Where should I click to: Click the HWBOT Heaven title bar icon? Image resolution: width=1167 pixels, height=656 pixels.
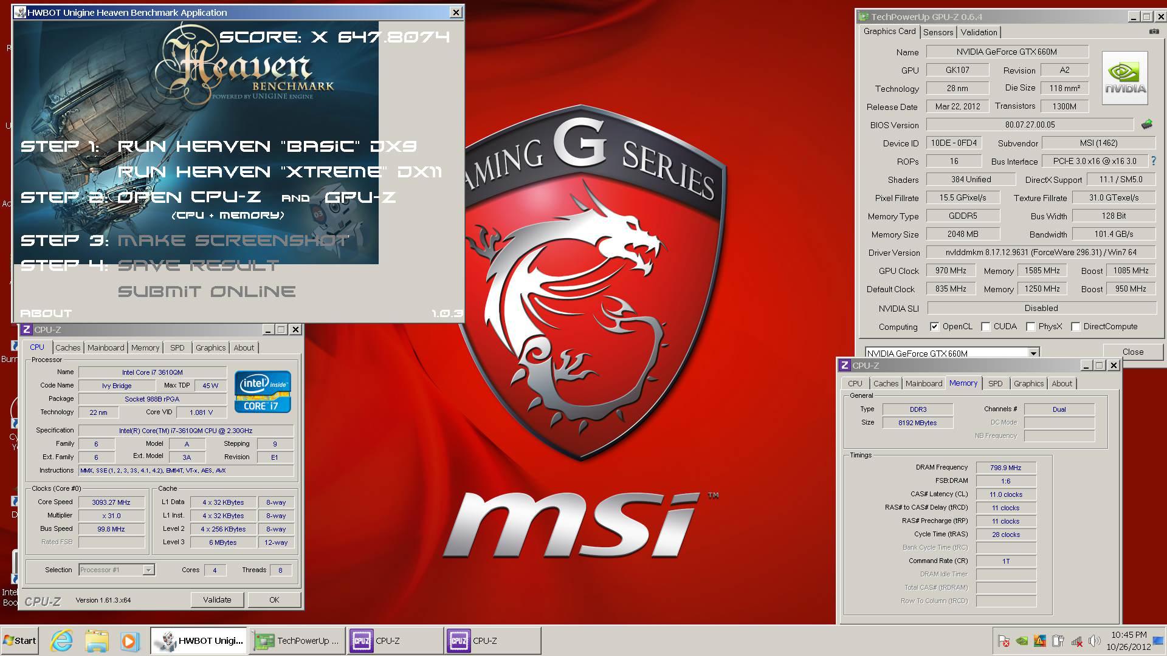(20, 12)
